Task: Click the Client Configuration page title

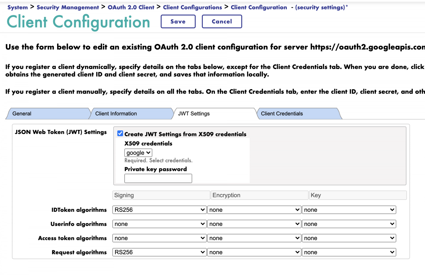Action: click(78, 22)
